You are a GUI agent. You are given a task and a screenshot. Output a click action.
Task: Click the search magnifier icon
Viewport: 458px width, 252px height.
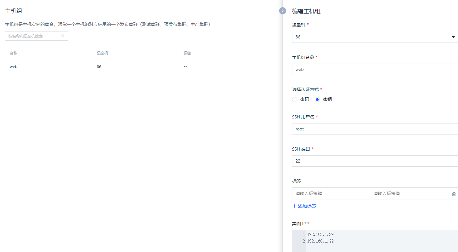pos(63,36)
